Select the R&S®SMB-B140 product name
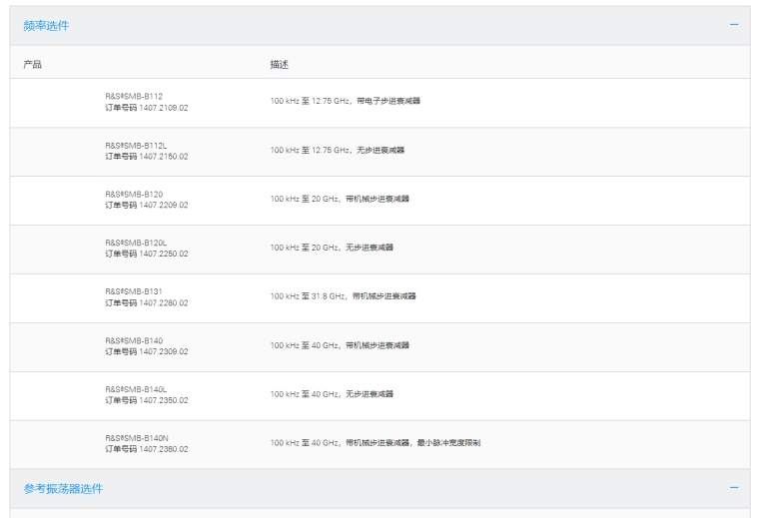The height and width of the screenshot is (518, 759). tap(134, 340)
